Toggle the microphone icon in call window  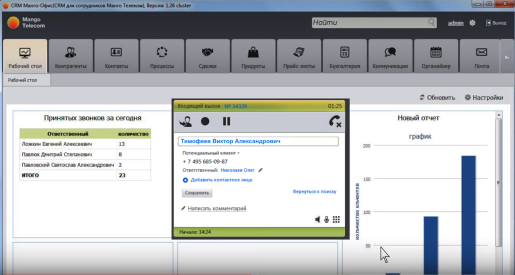(x=326, y=220)
